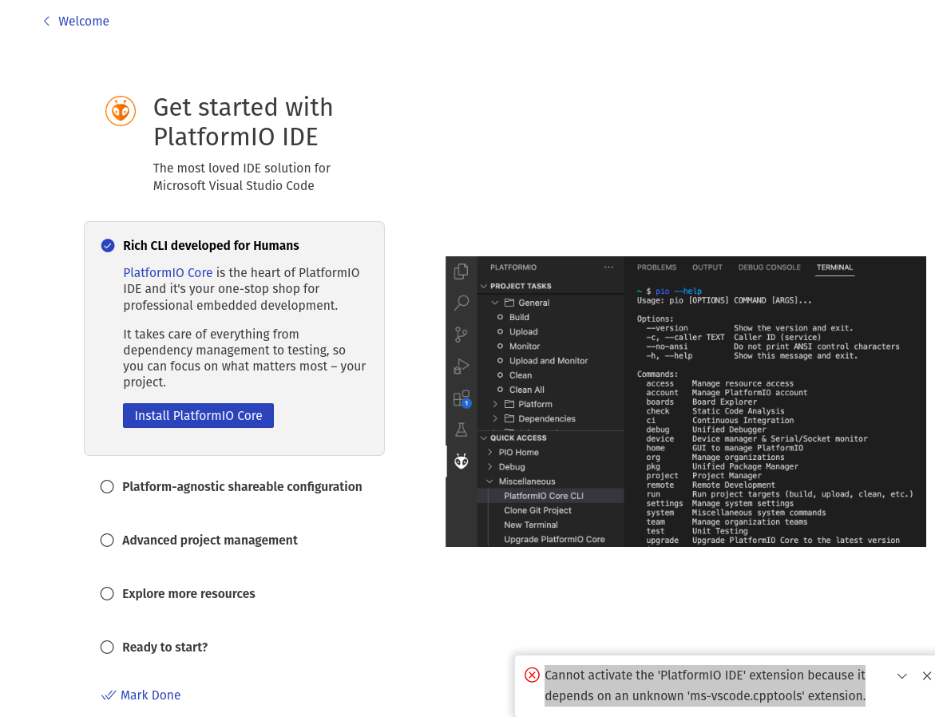935x717 pixels.
Task: Select the 'Rich CLI developed for Humans' step title
Action: (x=211, y=246)
